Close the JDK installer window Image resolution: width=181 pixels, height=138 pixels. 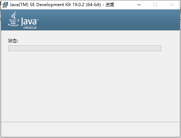pyautogui.click(x=172, y=5)
